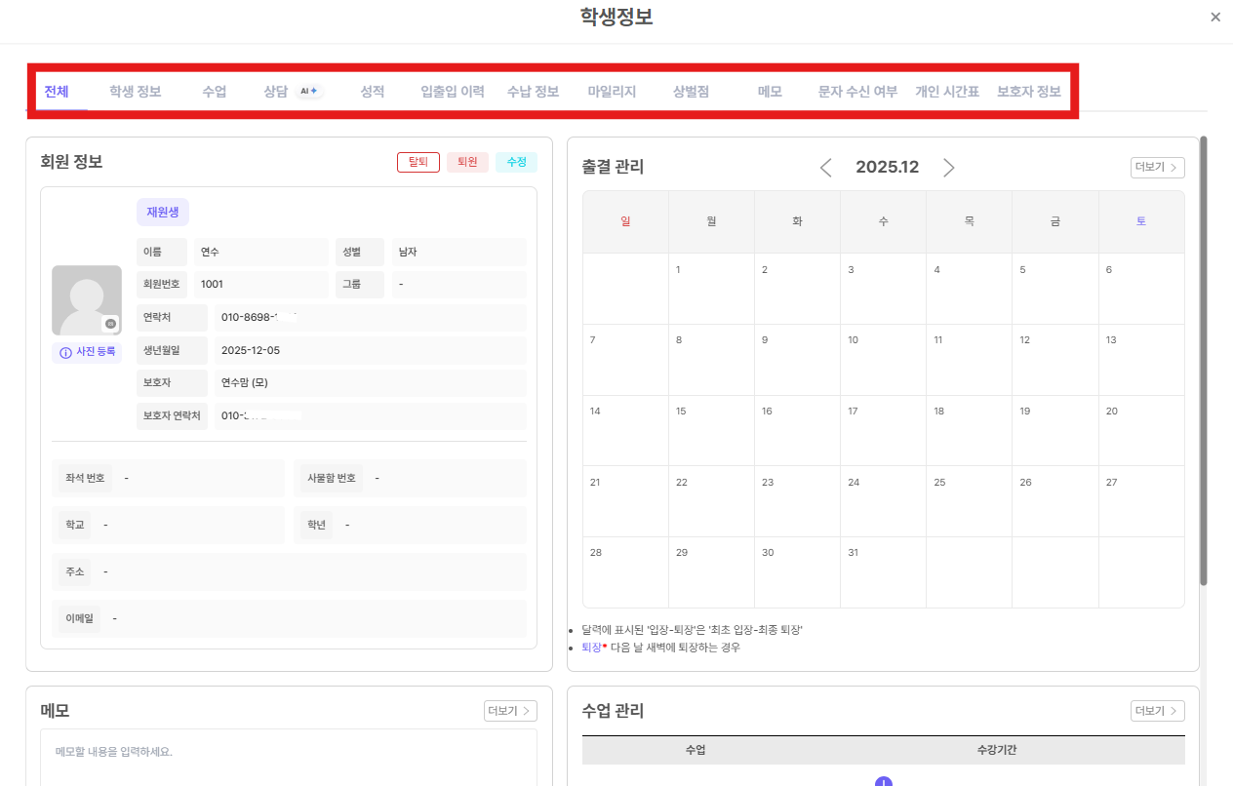Click the 성별 value 남자
The image size is (1233, 786).
458,252
